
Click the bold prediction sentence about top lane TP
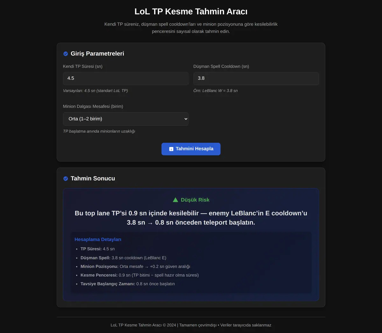[x=191, y=218]
